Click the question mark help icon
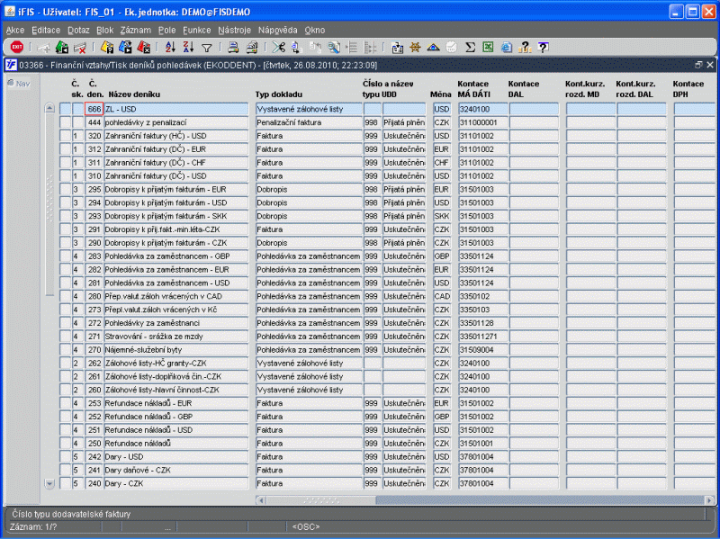 pyautogui.click(x=525, y=48)
